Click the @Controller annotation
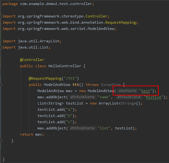This screenshot has height=163, width=169. tap(32, 60)
